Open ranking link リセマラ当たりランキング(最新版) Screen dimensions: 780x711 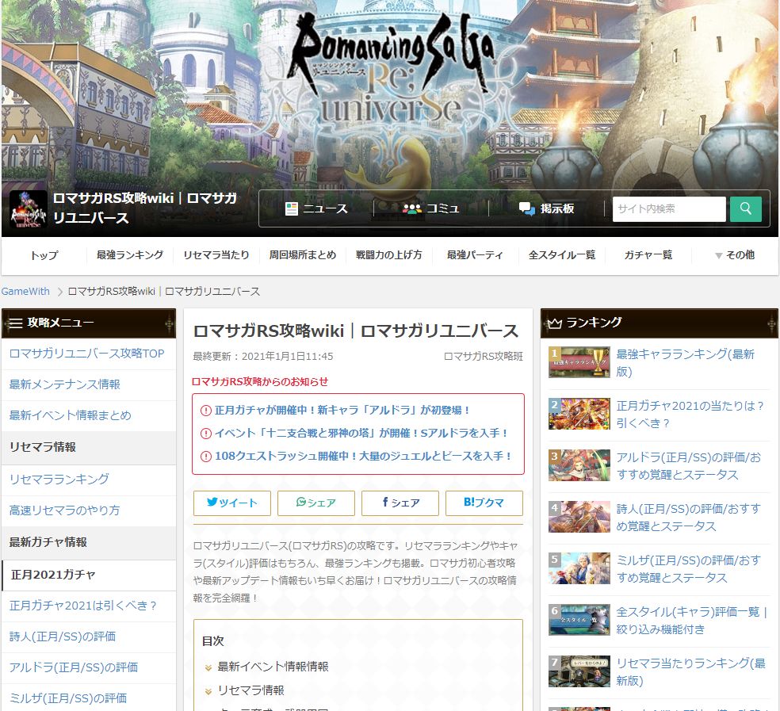691,672
